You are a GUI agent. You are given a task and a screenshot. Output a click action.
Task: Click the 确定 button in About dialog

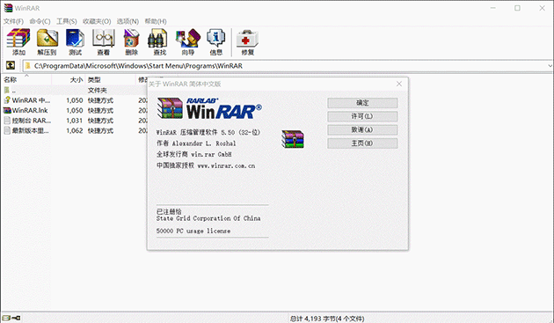[362, 103]
